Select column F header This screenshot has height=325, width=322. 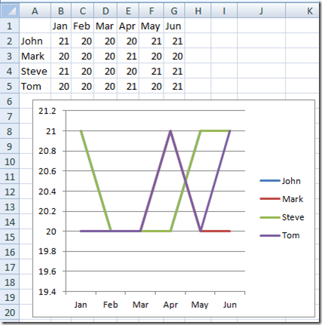152,11
